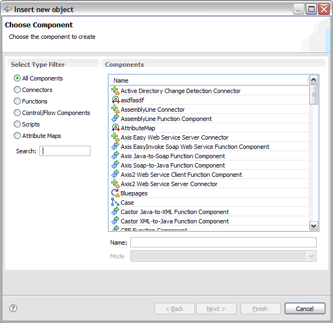The height and width of the screenshot is (323, 333).
Task: Select "AssemblyLine Function Component" in the list
Action: tap(209, 119)
